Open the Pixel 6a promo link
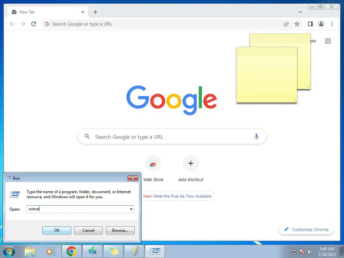344x258 pixels. tap(177, 196)
